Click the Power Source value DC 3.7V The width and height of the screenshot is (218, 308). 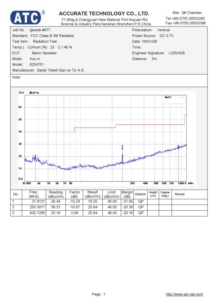[x=166, y=36]
